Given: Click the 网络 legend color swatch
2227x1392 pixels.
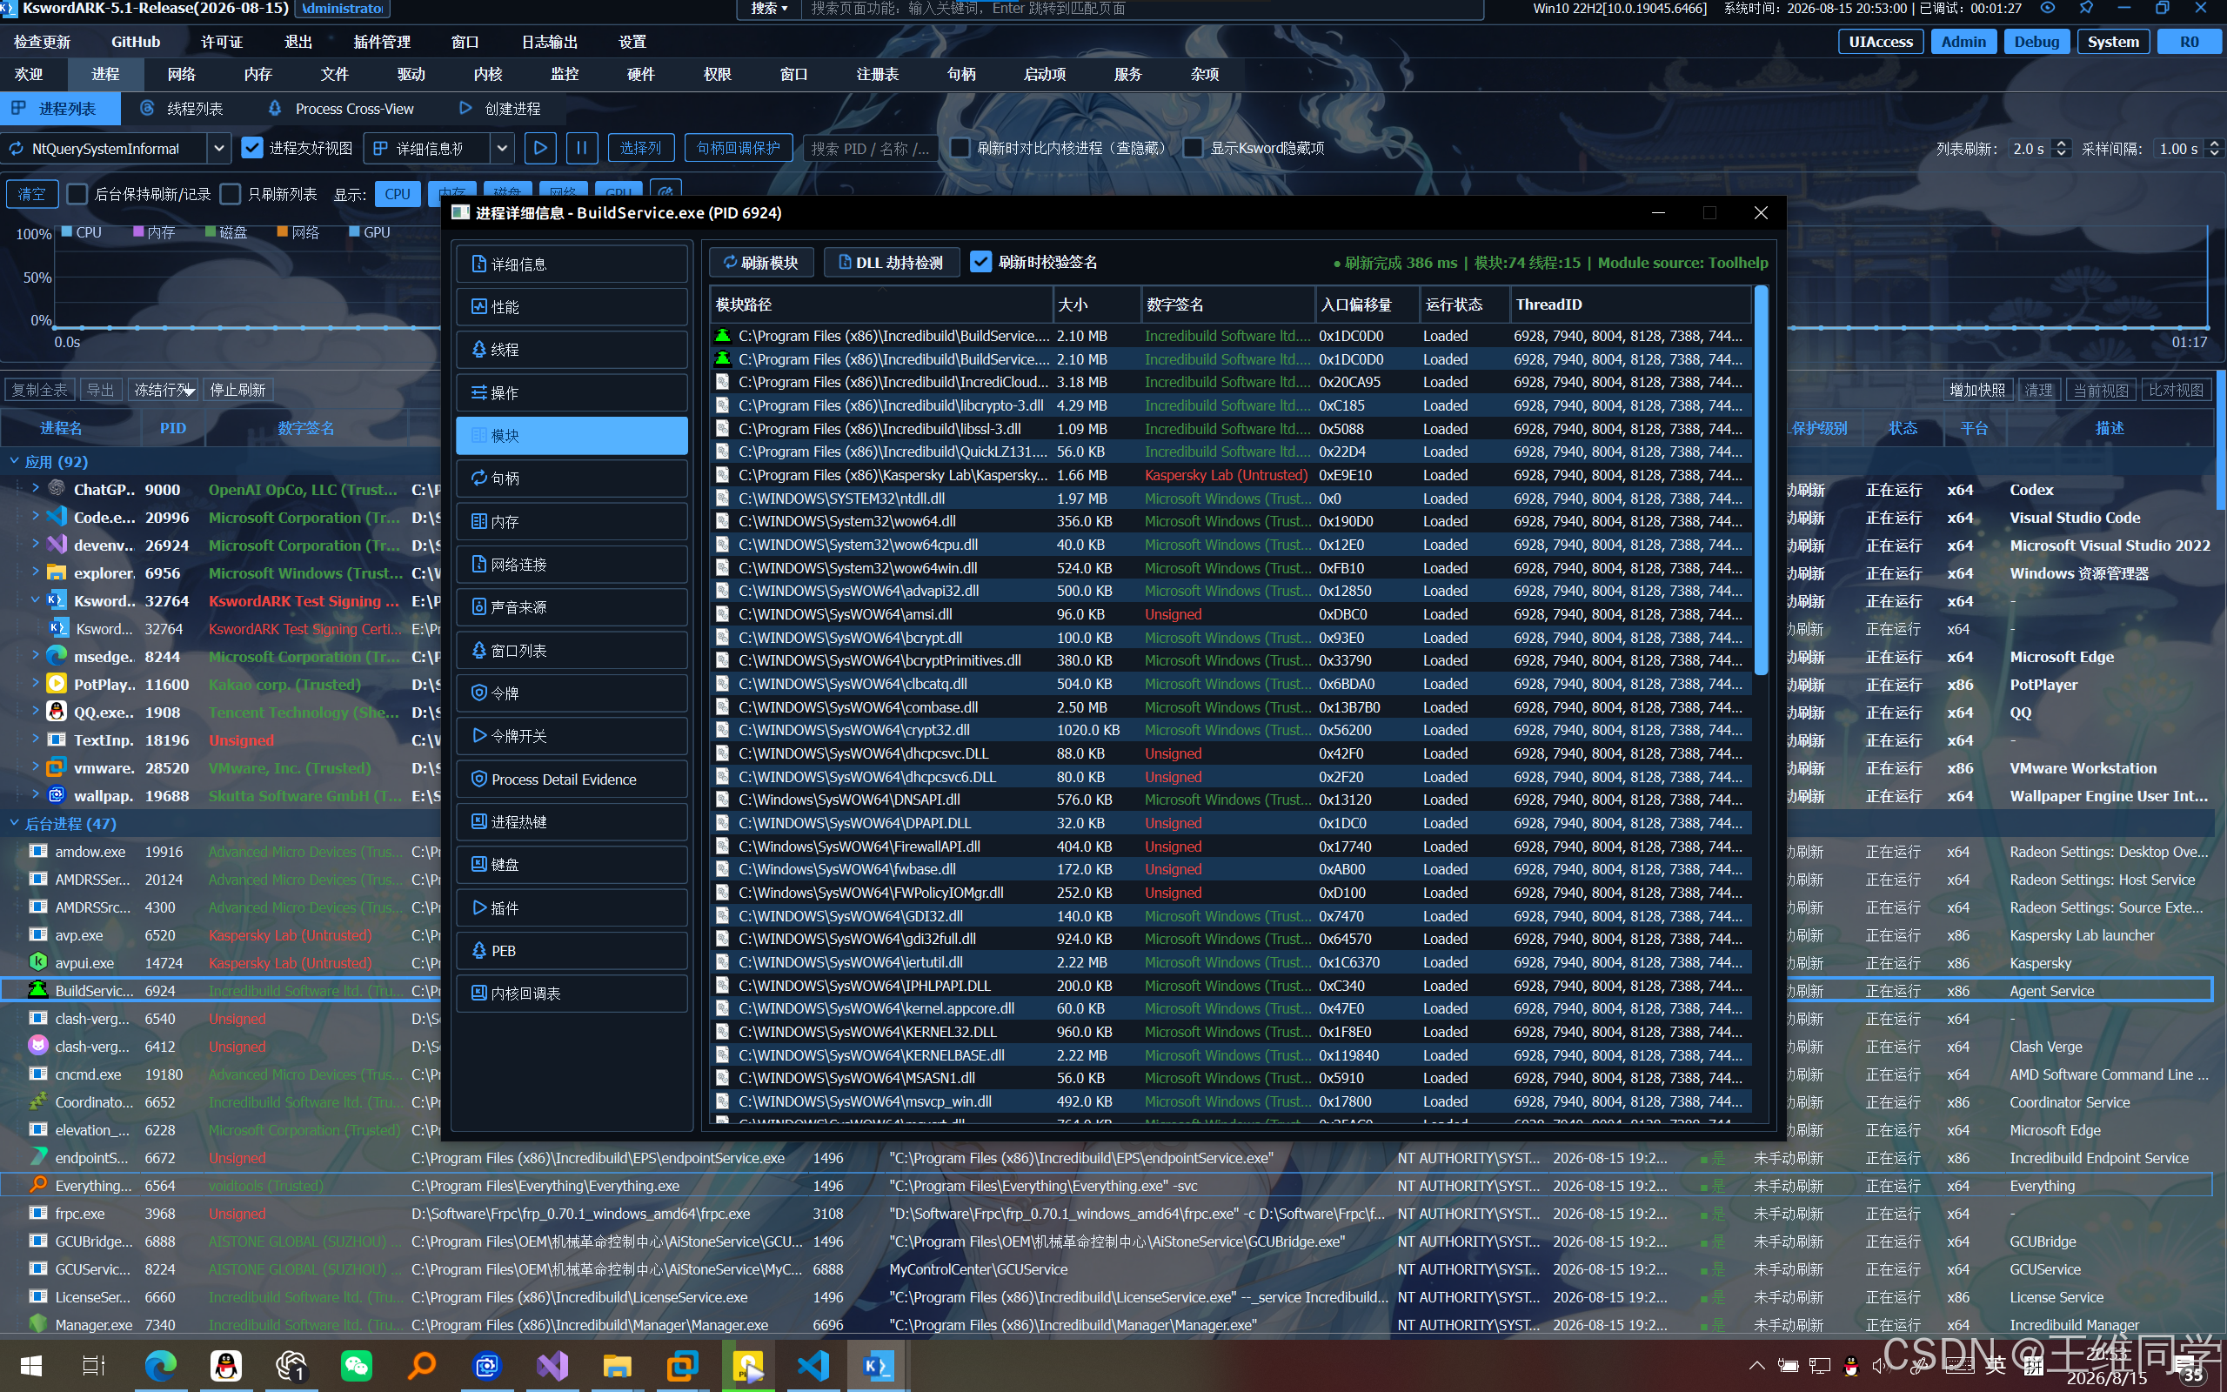Looking at the screenshot, I should coord(283,232).
